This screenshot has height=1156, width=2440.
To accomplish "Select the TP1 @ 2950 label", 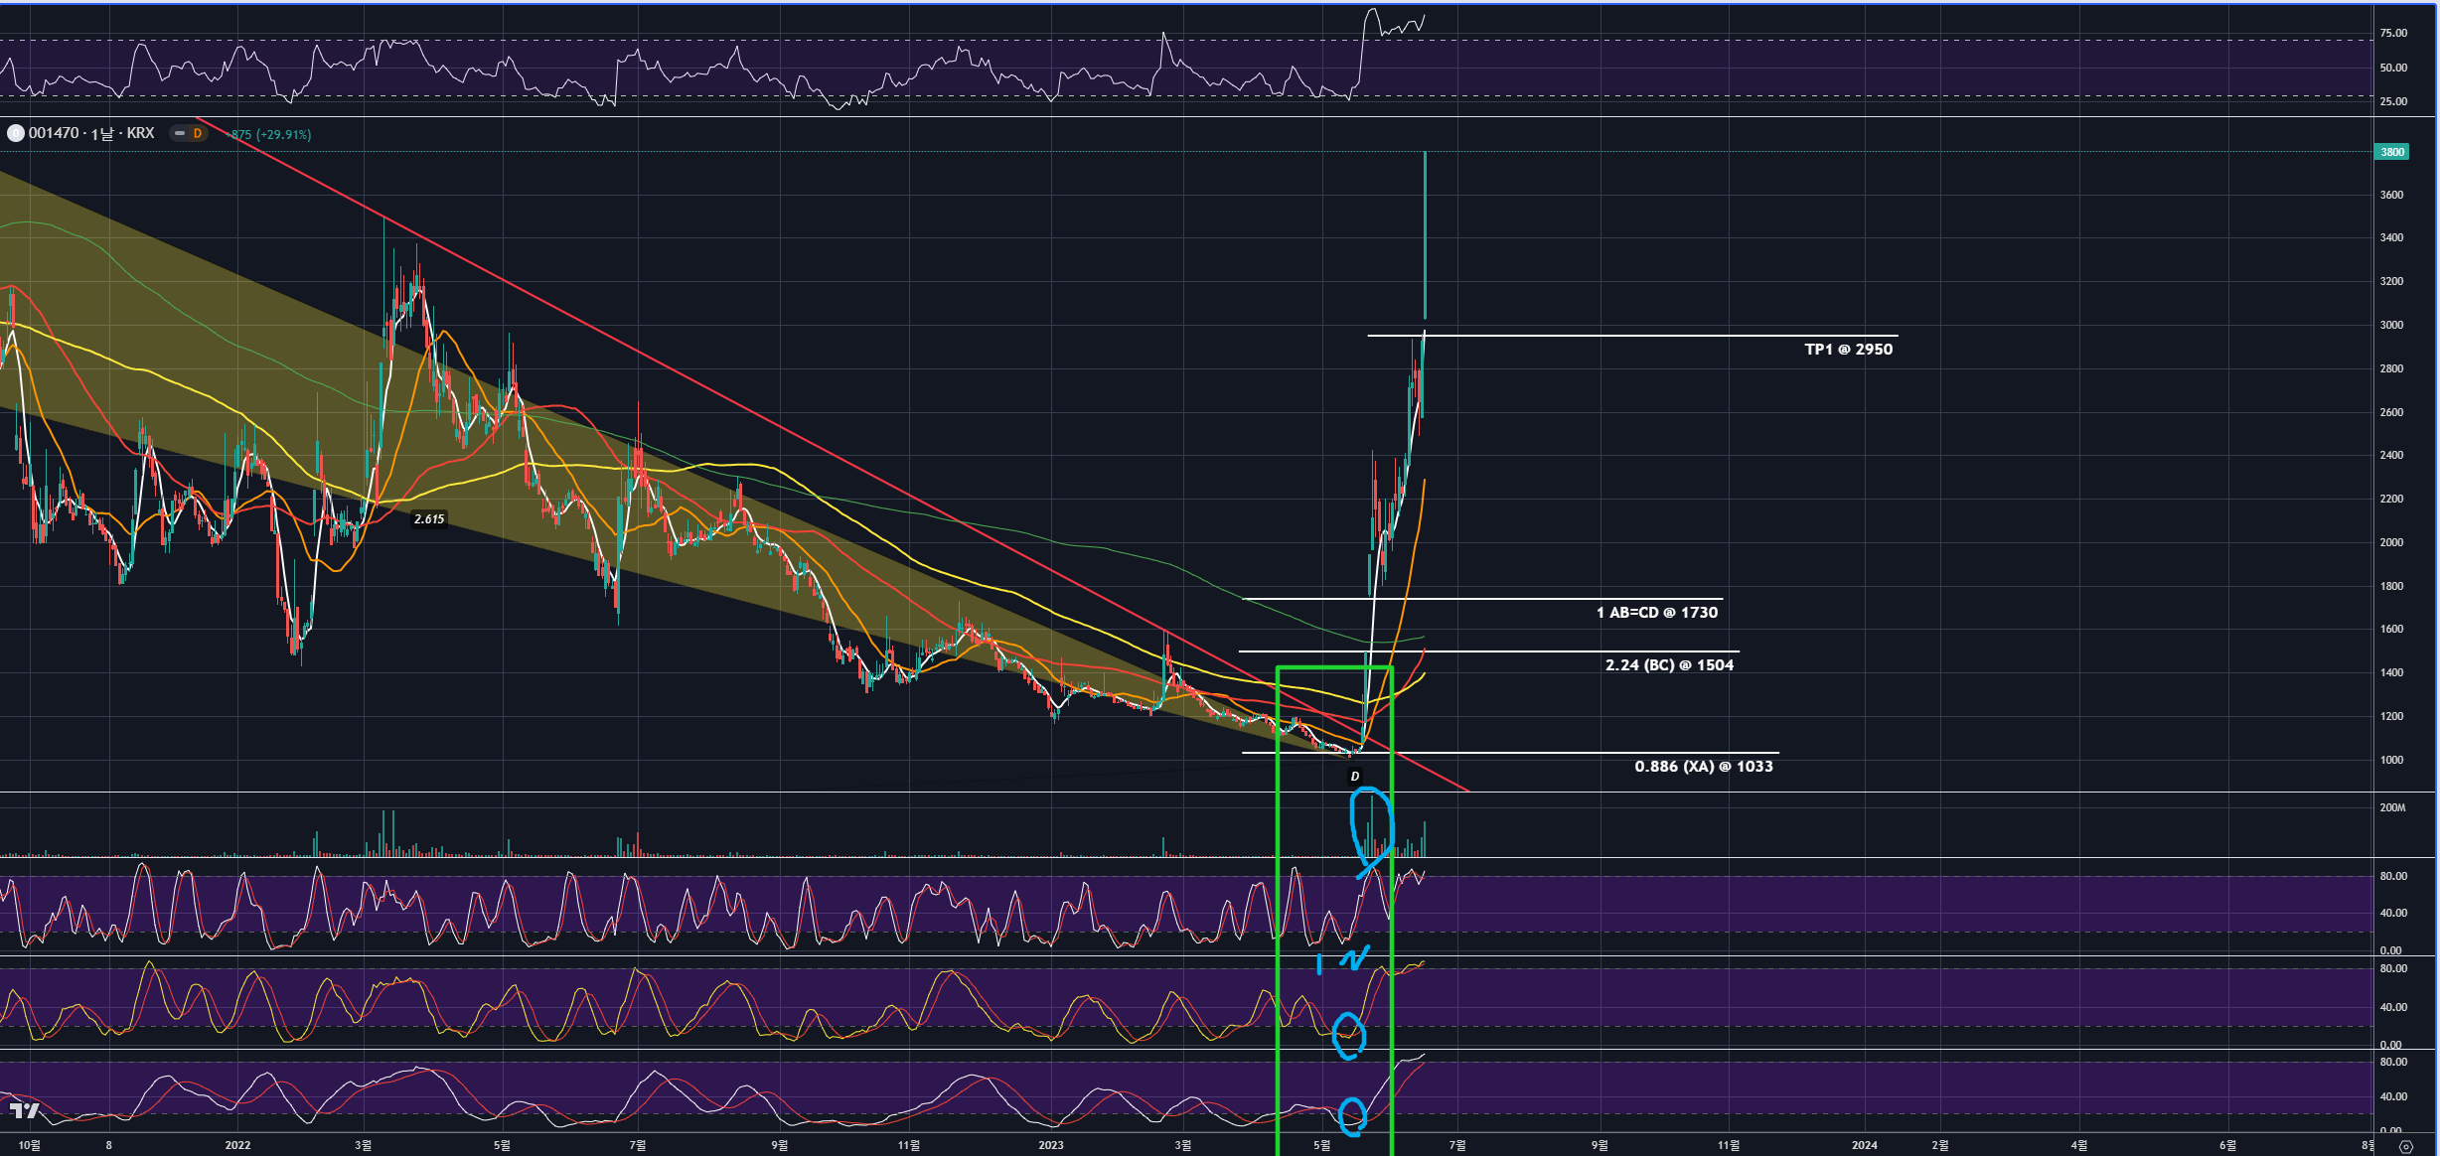I will click(x=1848, y=350).
